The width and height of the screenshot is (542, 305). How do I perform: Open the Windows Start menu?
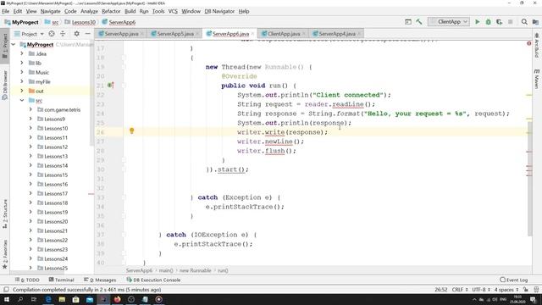[6, 299]
